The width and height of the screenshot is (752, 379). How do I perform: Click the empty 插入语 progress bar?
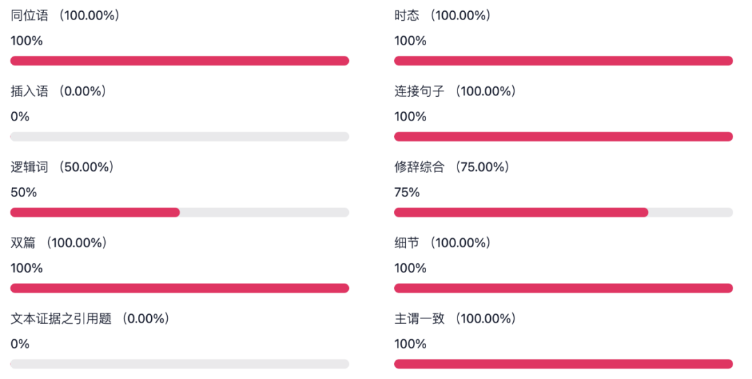coord(180,137)
